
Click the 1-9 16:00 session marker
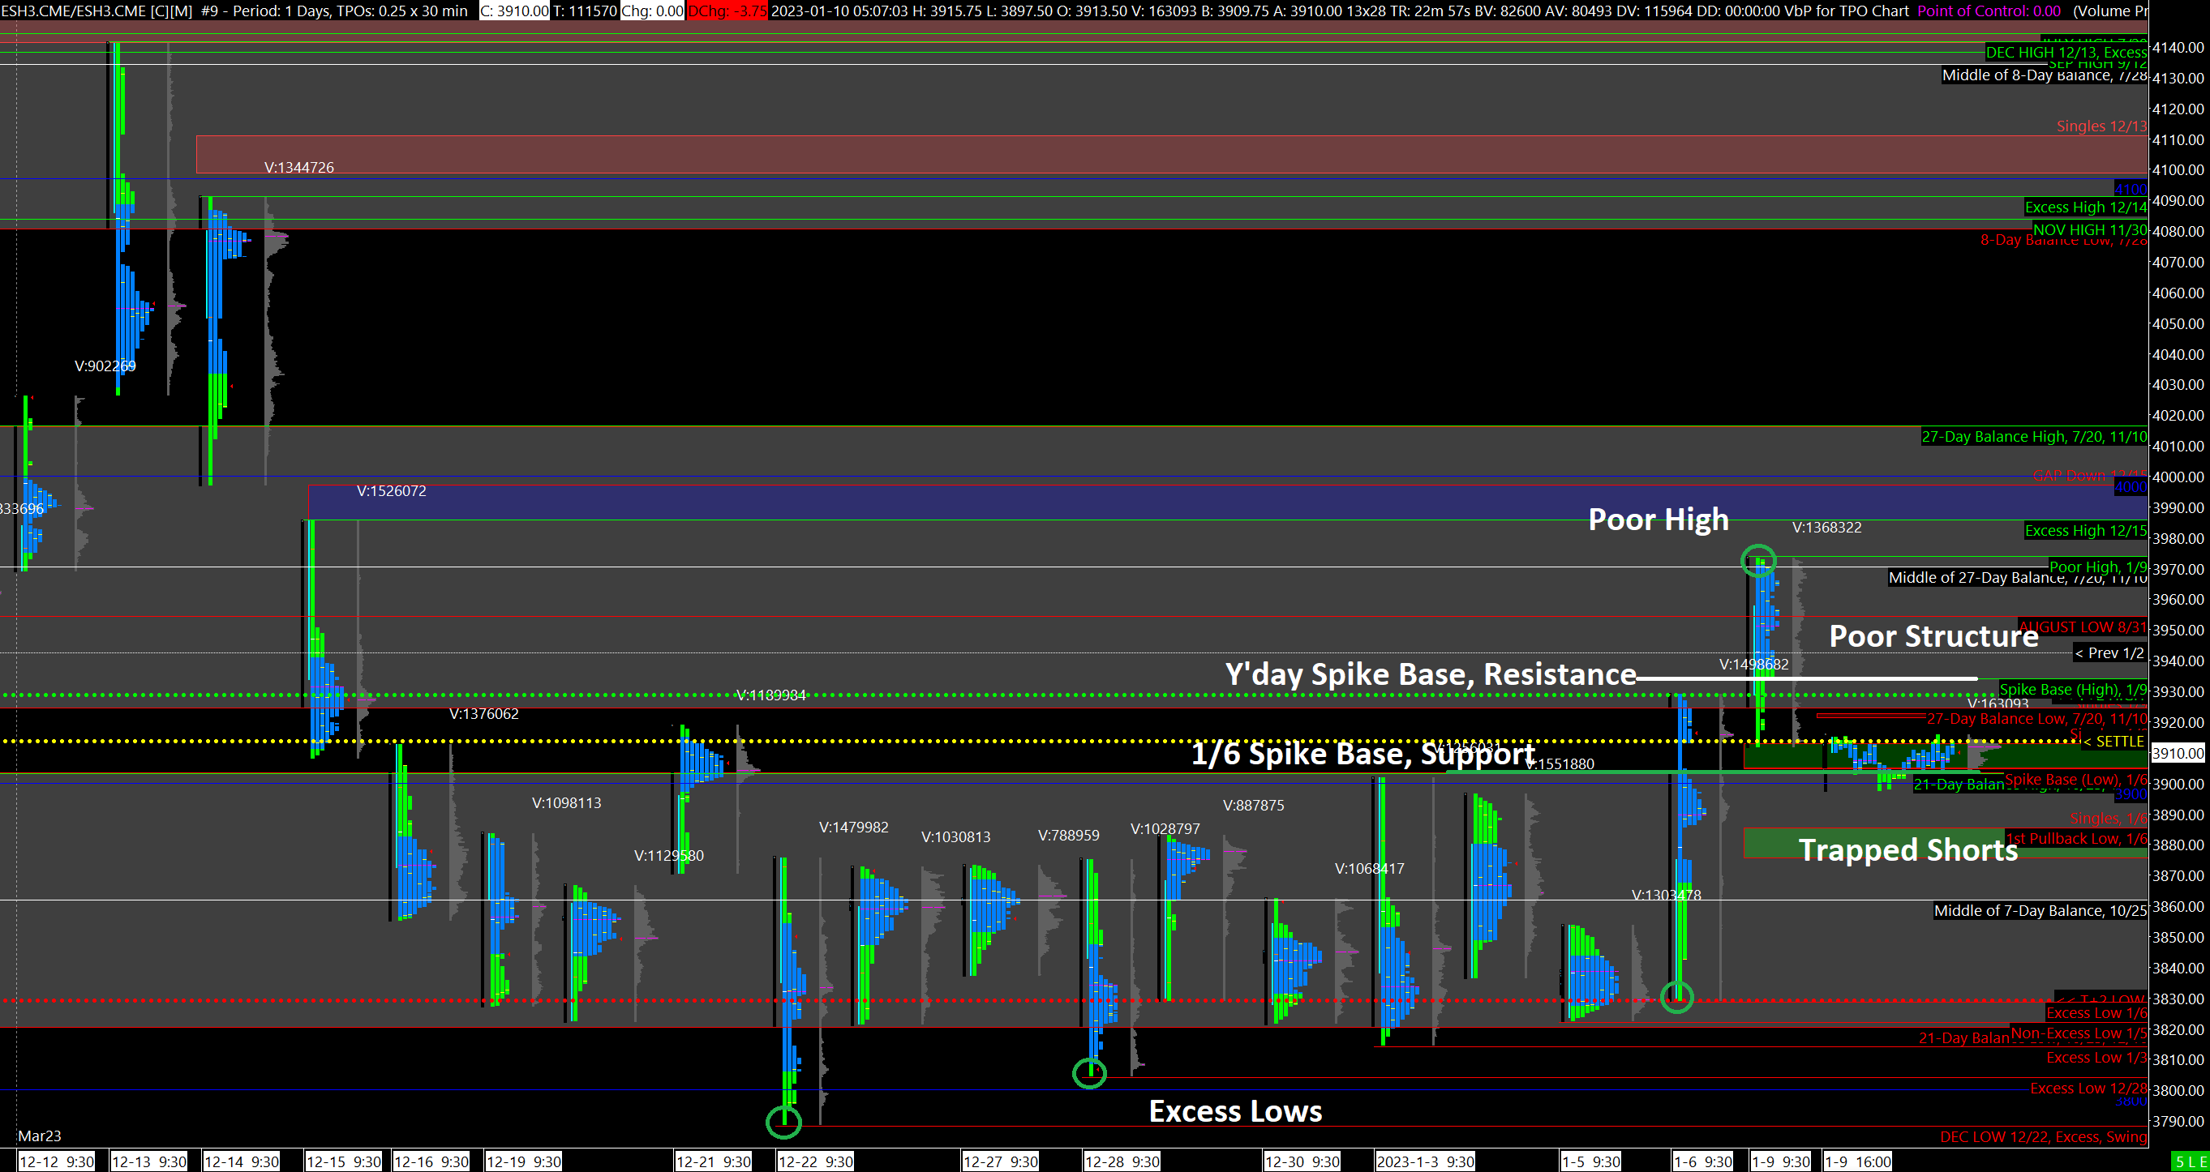click(x=1857, y=1161)
